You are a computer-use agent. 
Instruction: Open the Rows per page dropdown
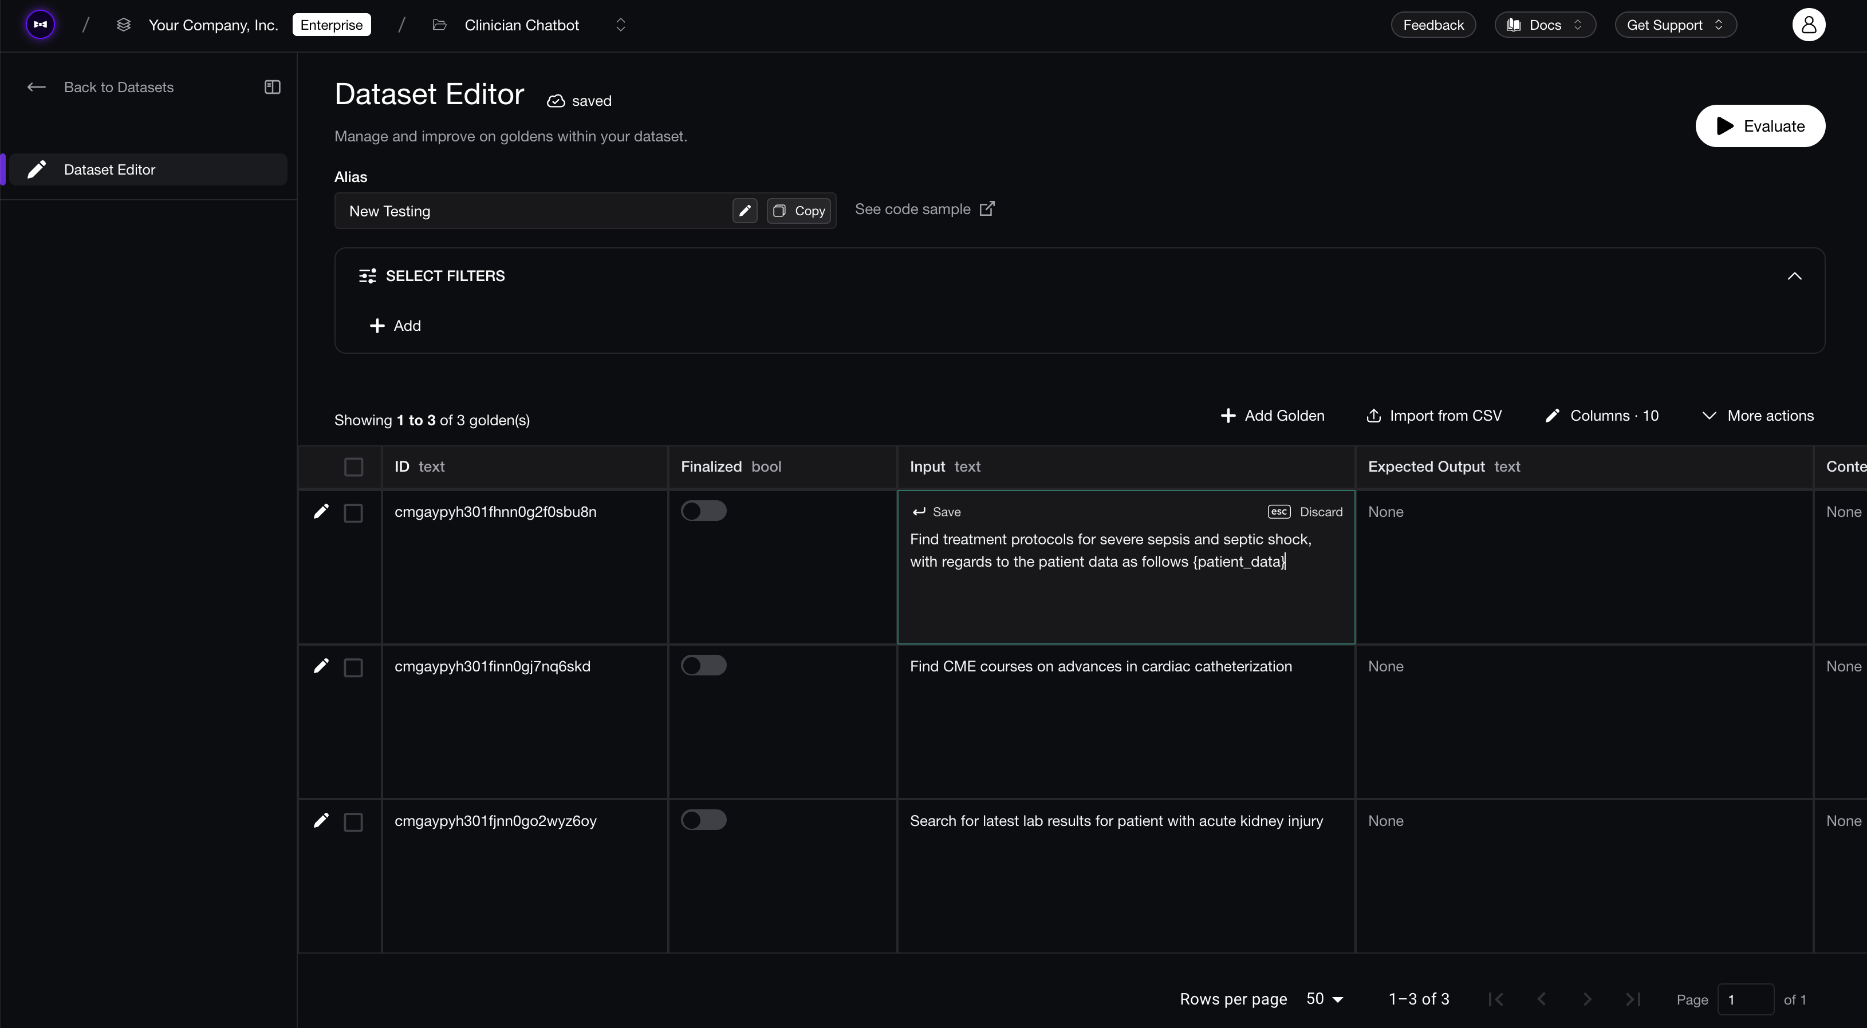(1324, 999)
